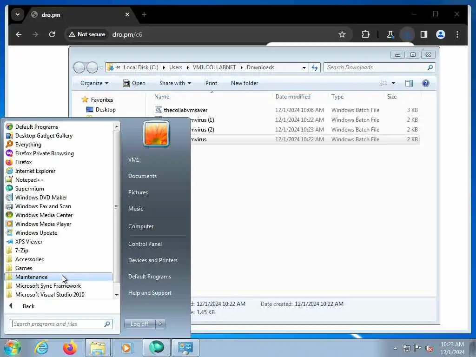The width and height of the screenshot is (476, 357).
Task: Open Windows Media Player from the program list
Action: (x=43, y=224)
